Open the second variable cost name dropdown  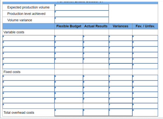click(x=29, y=44)
